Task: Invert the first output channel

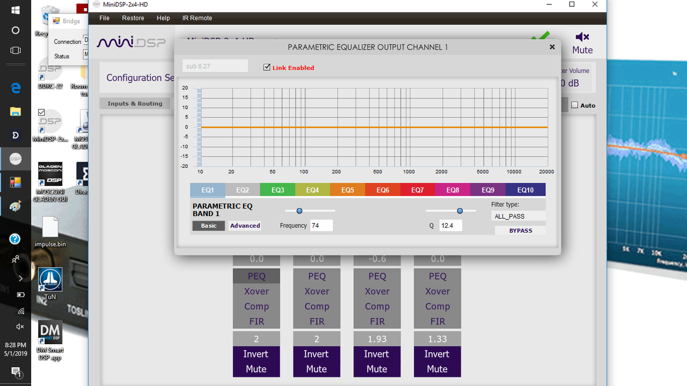Action: coord(256,354)
